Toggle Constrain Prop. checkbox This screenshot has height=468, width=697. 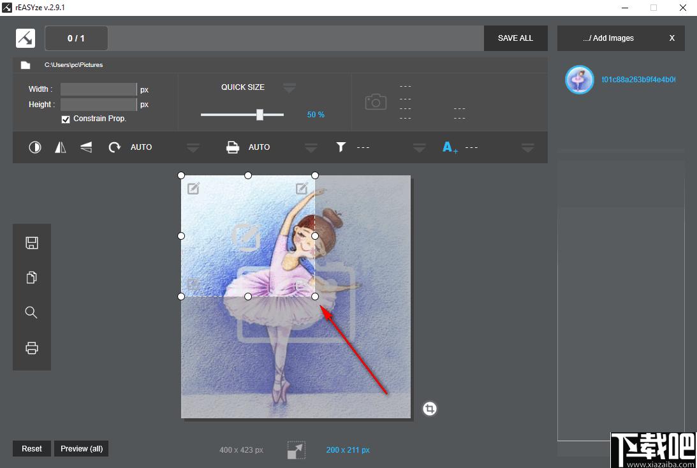(66, 119)
